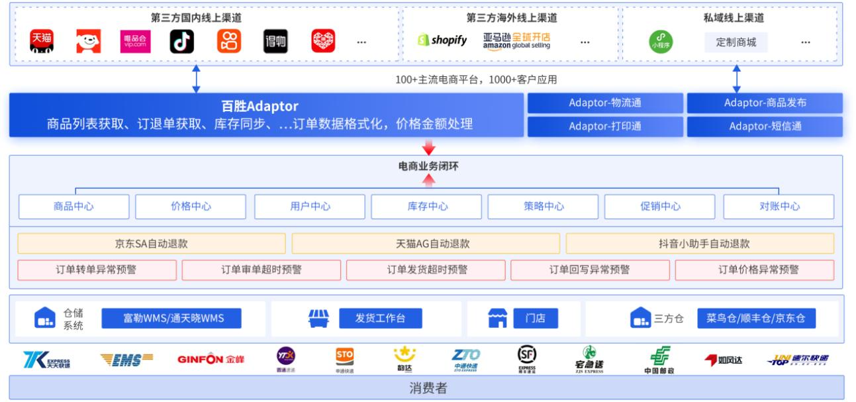This screenshot has width=856, height=402.
Task: Select the 商品中心 box
Action: 73,207
